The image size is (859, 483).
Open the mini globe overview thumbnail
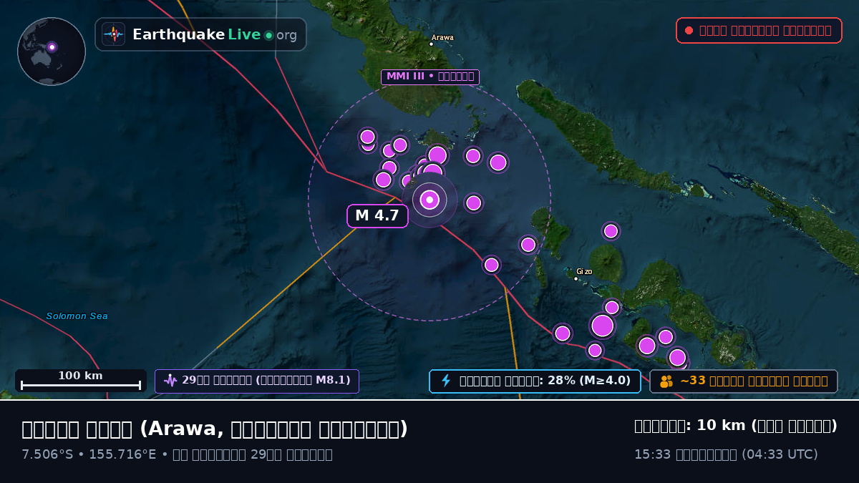click(x=52, y=52)
